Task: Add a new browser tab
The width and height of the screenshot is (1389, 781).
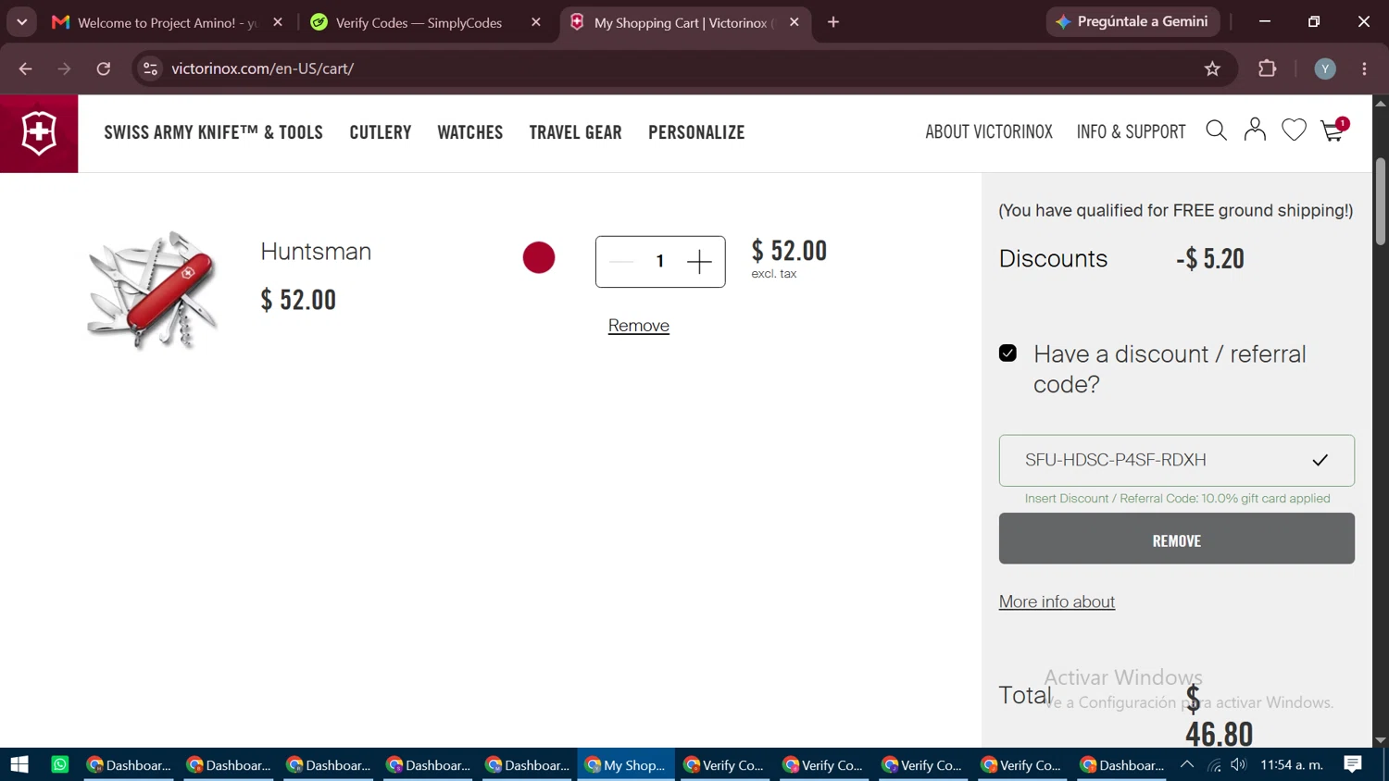Action: pos(833,22)
